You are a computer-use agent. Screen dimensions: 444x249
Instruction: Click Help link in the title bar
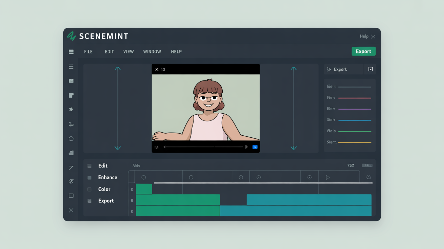pos(364,36)
